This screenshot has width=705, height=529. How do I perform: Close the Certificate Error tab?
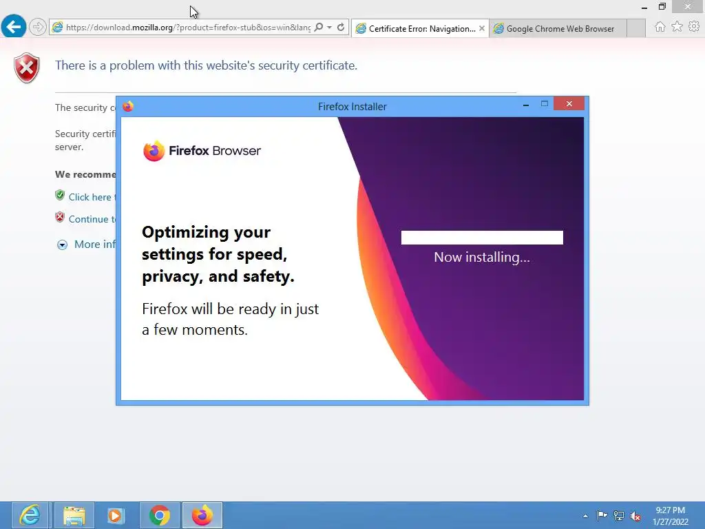tap(481, 28)
